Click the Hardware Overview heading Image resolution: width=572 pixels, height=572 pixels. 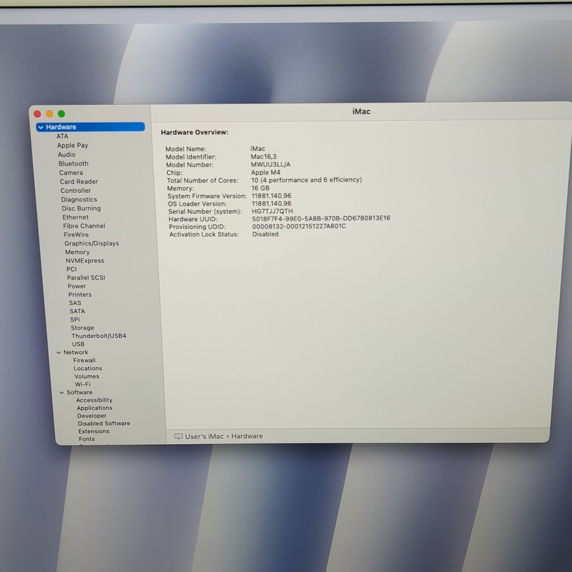pyautogui.click(x=194, y=132)
